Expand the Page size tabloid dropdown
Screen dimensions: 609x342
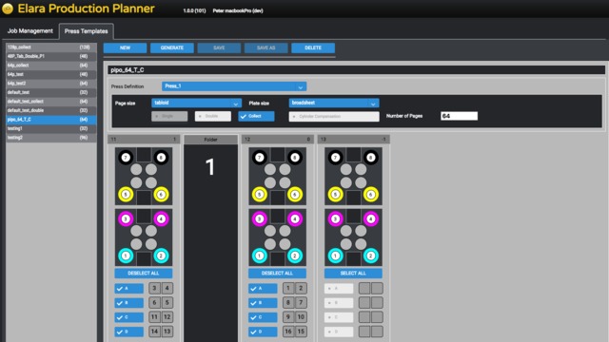coord(197,103)
